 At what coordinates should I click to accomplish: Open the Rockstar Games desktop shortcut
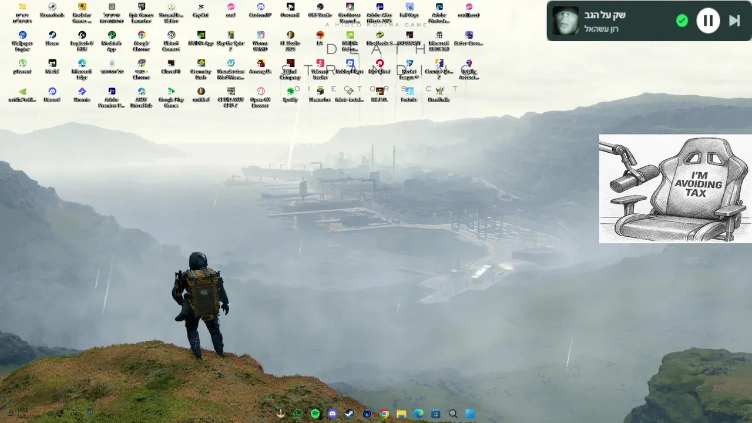click(x=82, y=11)
